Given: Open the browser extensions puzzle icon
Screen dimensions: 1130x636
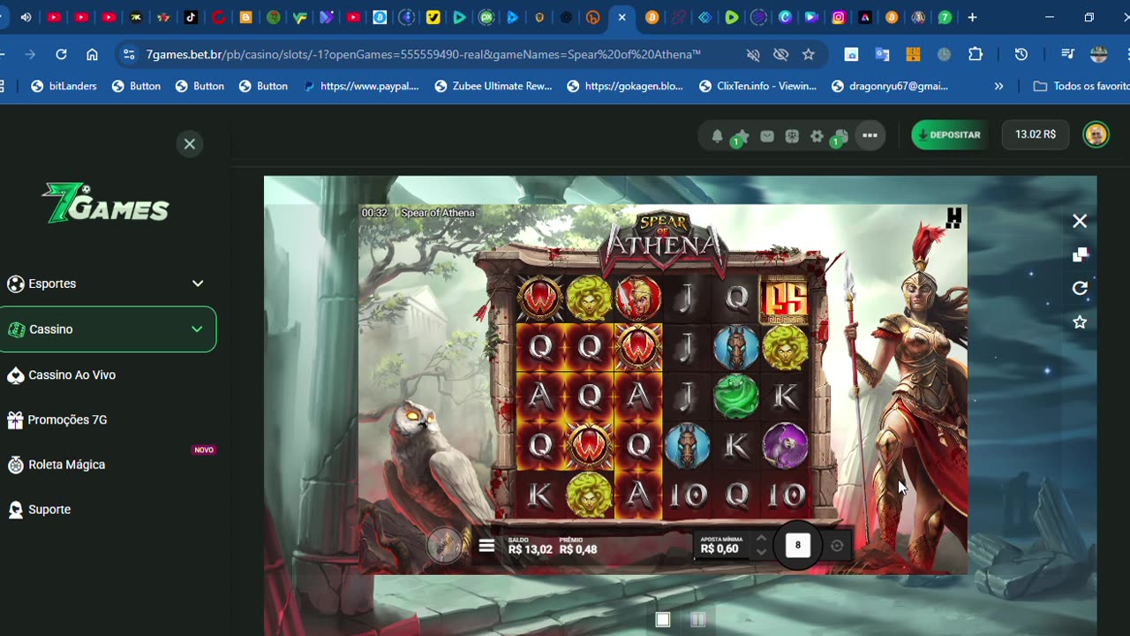Looking at the screenshot, I should (x=976, y=54).
